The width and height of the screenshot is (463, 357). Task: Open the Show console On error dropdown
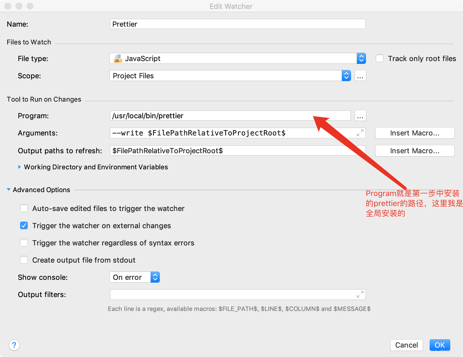(135, 277)
